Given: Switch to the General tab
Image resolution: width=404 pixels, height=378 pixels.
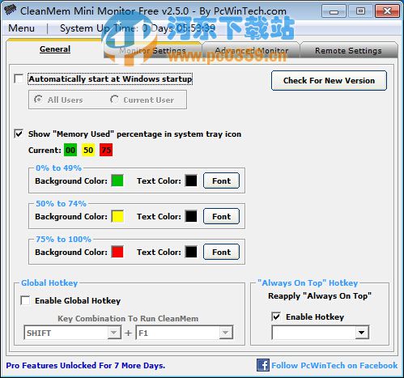Looking at the screenshot, I should (55, 49).
